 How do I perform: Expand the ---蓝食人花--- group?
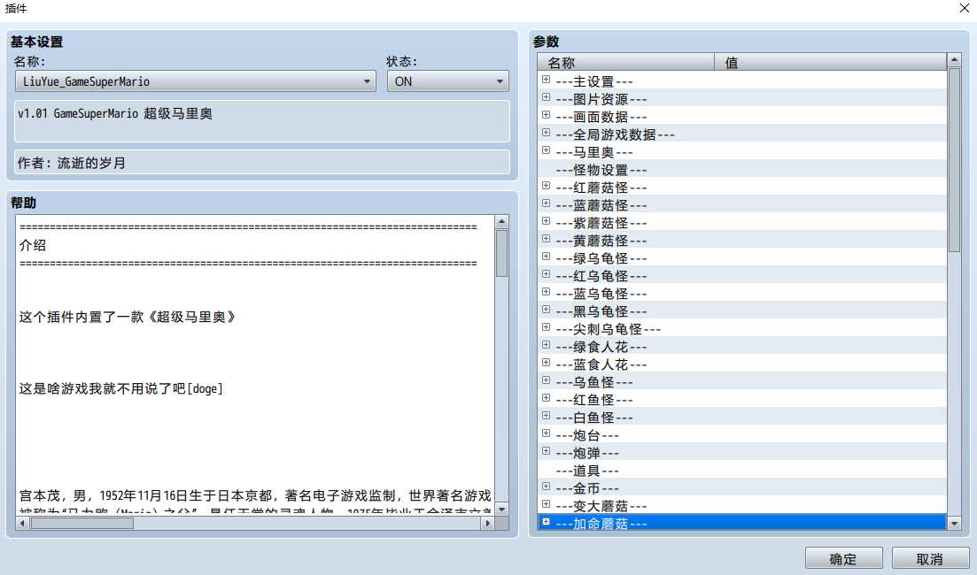(x=546, y=363)
